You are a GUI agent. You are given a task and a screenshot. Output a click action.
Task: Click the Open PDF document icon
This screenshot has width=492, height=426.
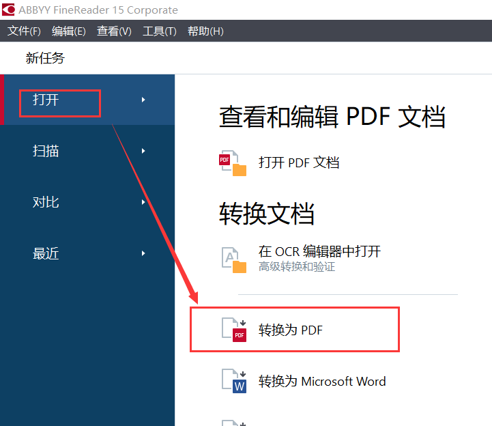tap(233, 163)
